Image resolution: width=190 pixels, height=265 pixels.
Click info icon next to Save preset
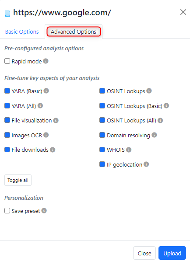pos(44,211)
